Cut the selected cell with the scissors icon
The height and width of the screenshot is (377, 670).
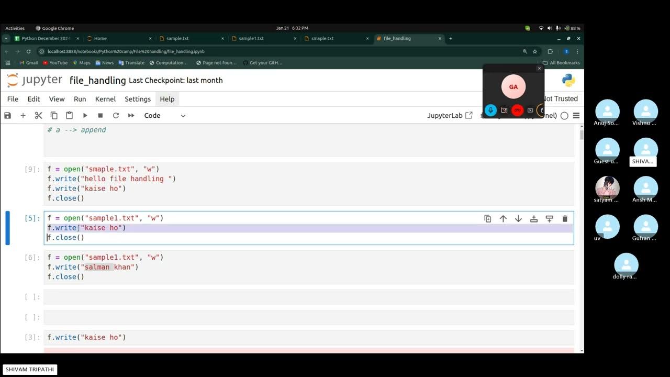coord(38,115)
